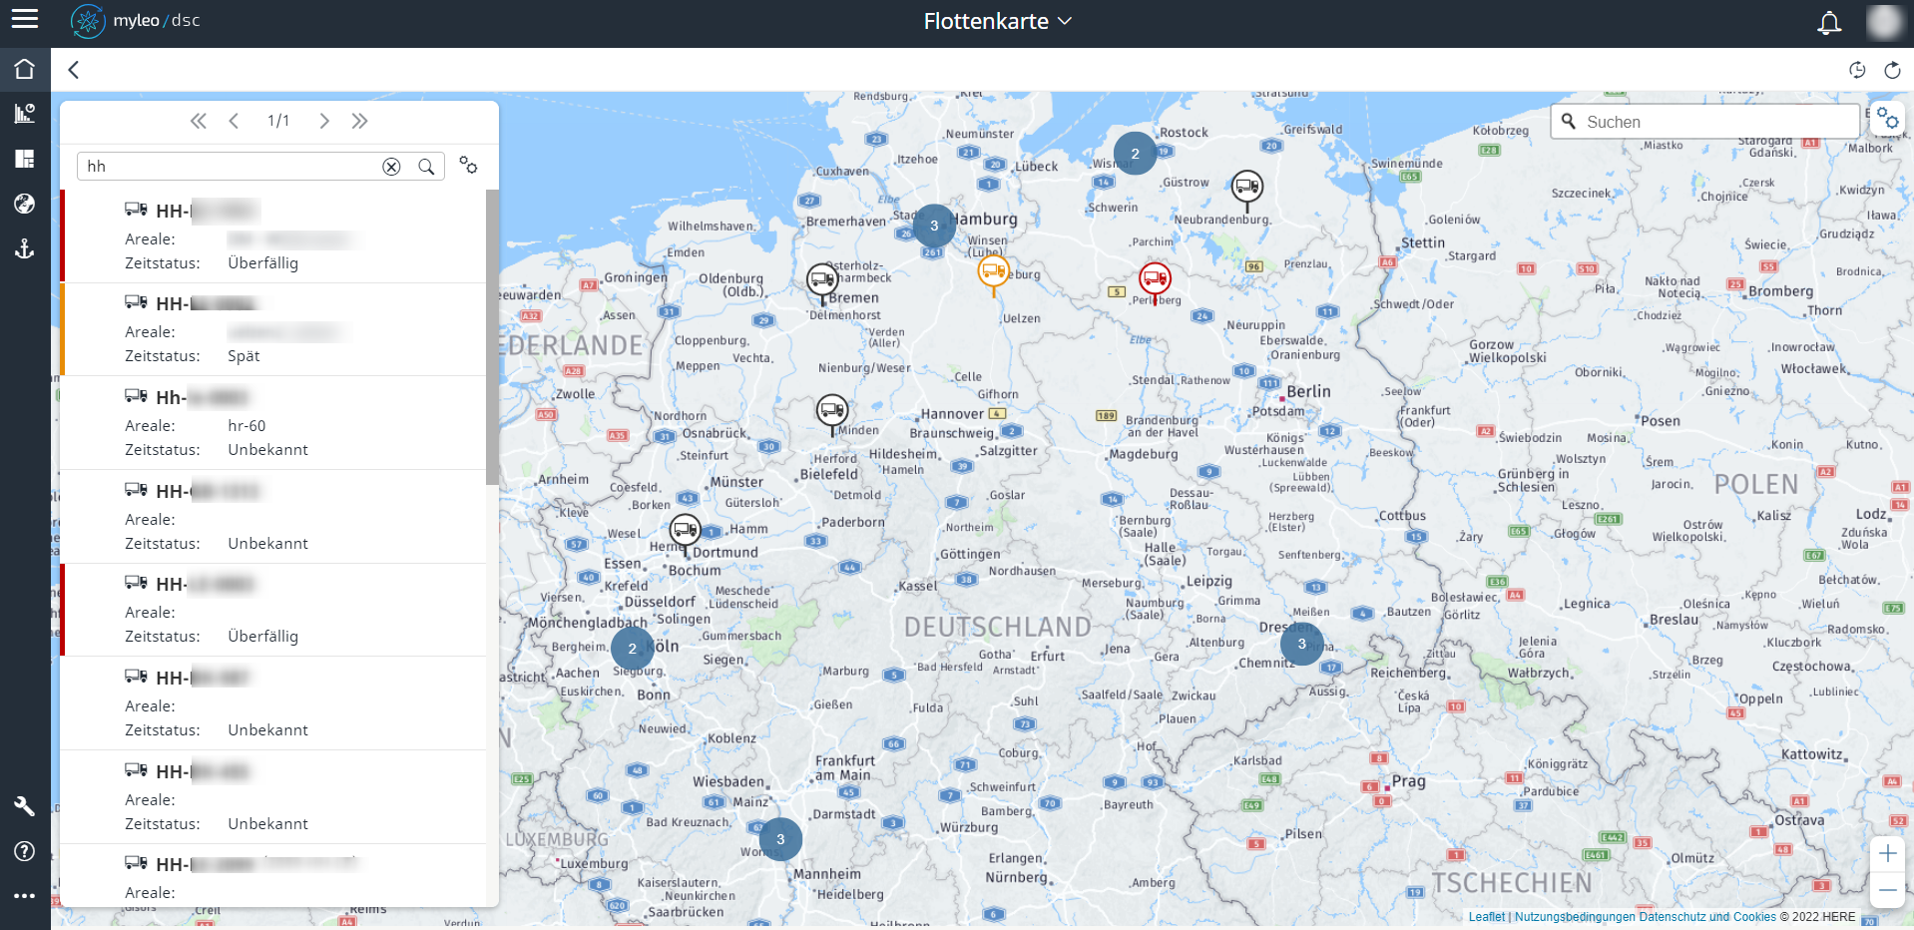This screenshot has height=930, width=1914.
Task: Clear the 'hh' search text
Action: [391, 167]
